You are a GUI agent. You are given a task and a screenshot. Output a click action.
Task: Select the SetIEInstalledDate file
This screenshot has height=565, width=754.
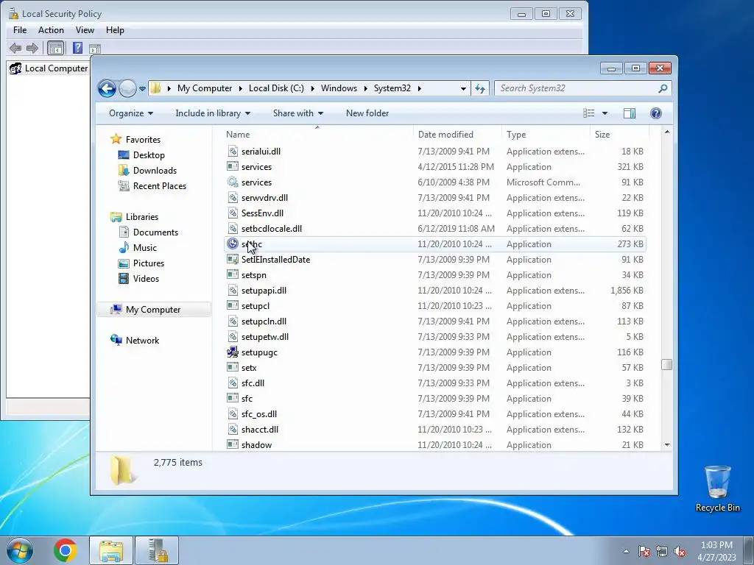click(435, 260)
